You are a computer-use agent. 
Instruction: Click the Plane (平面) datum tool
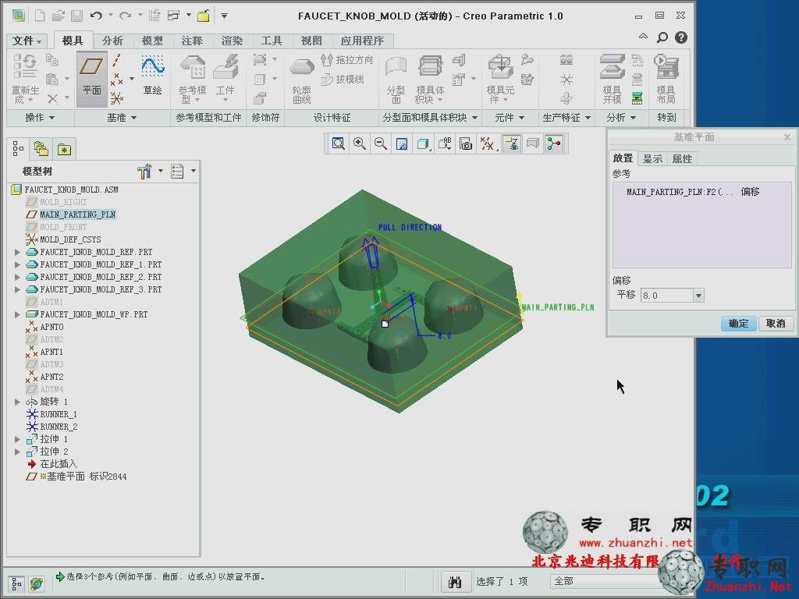pos(92,77)
